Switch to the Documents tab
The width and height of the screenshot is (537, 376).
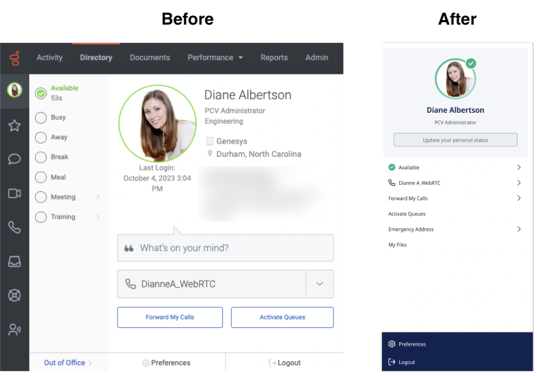[x=150, y=58]
